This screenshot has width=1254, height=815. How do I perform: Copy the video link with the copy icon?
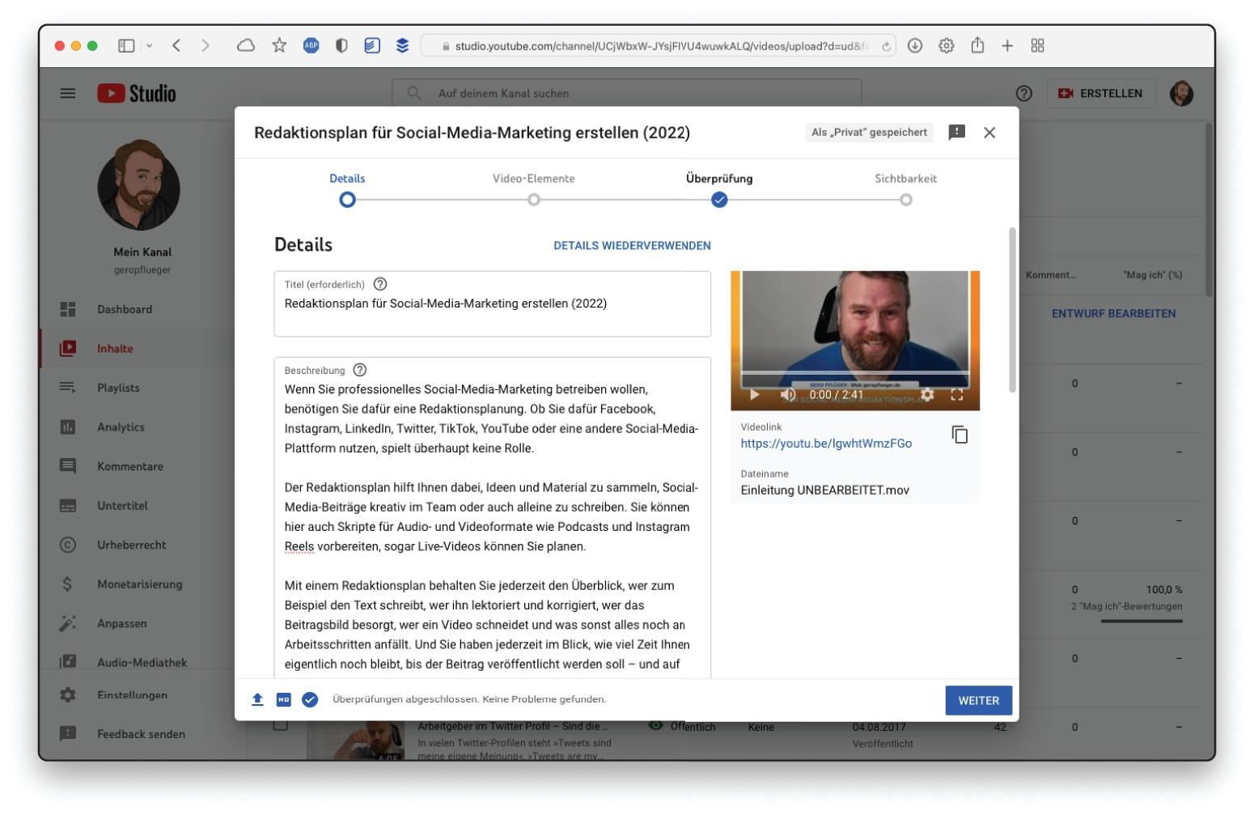[960, 435]
